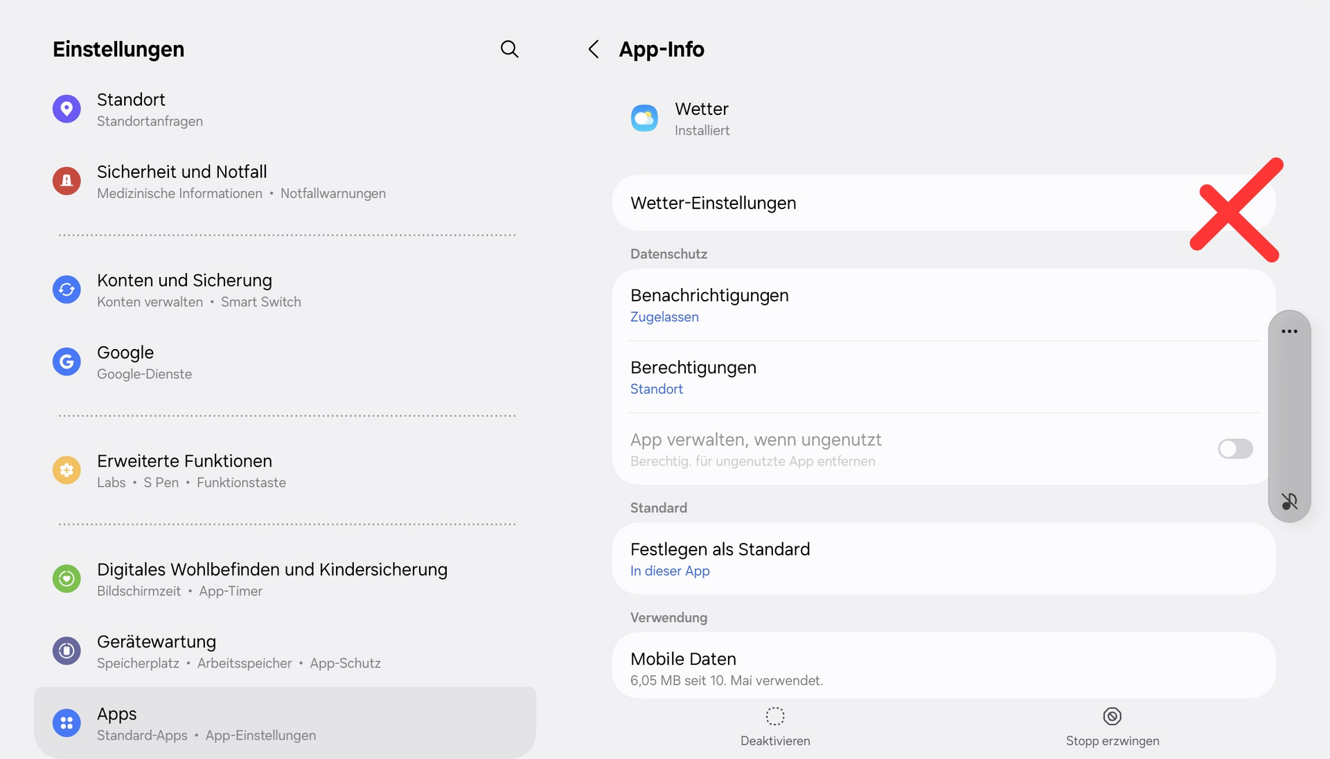
Task: Tap the Wetter app icon
Action: [644, 118]
